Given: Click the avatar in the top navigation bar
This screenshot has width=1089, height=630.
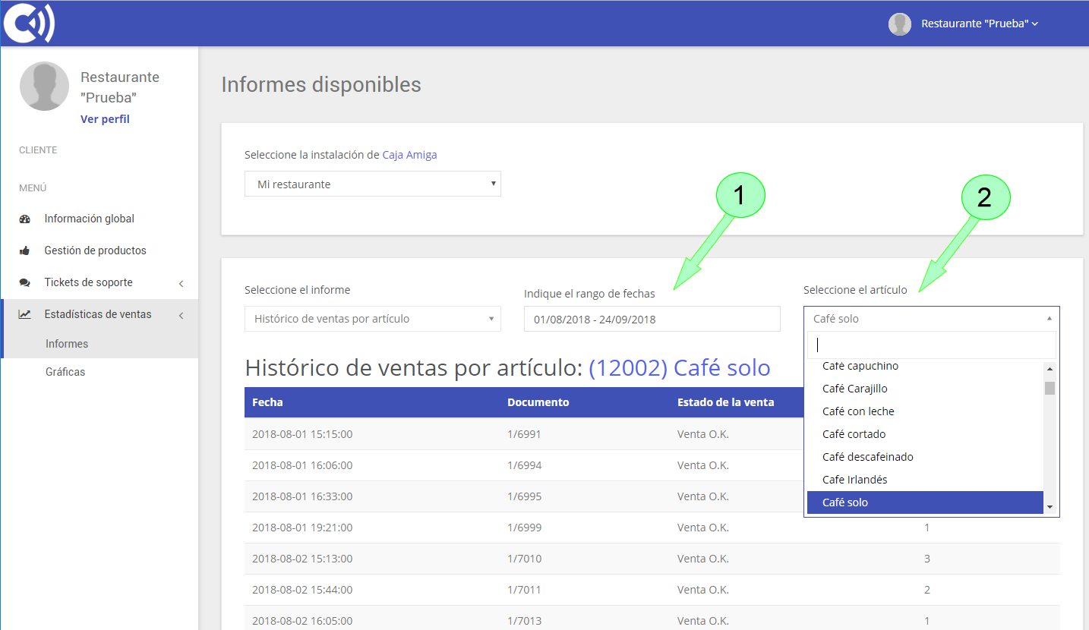Looking at the screenshot, I should 899,24.
